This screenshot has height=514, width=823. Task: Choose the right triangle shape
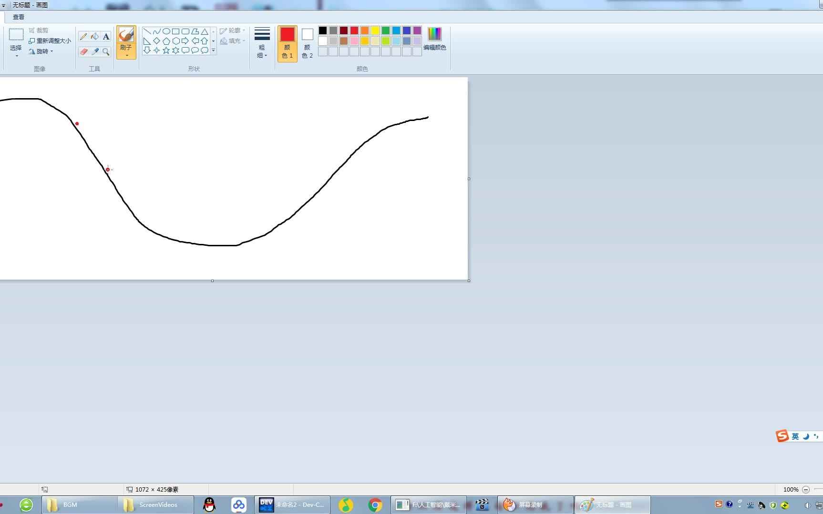coord(147,41)
